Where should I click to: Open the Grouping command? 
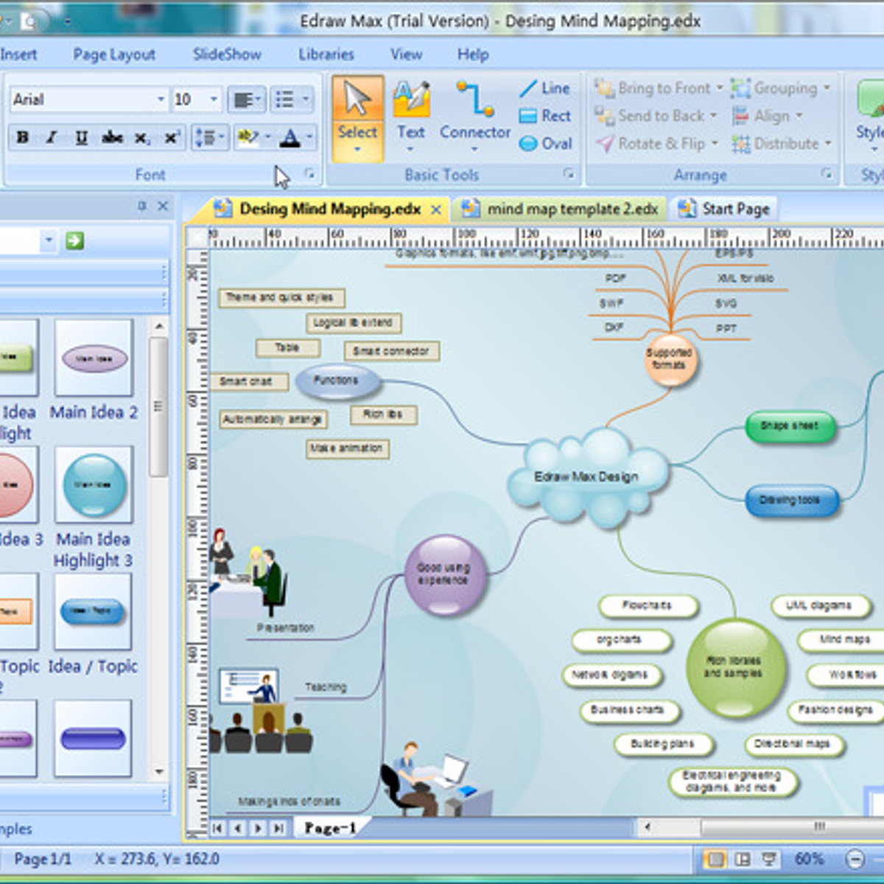[x=781, y=88]
